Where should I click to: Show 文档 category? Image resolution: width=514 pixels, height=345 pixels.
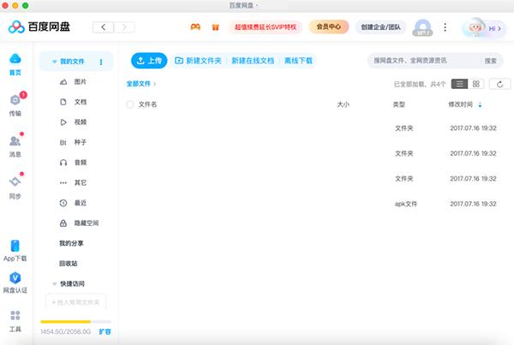pyautogui.click(x=74, y=102)
